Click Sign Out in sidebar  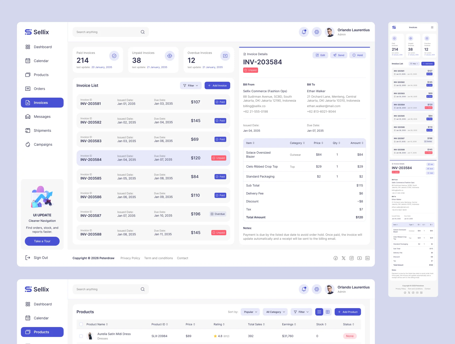[x=37, y=257]
